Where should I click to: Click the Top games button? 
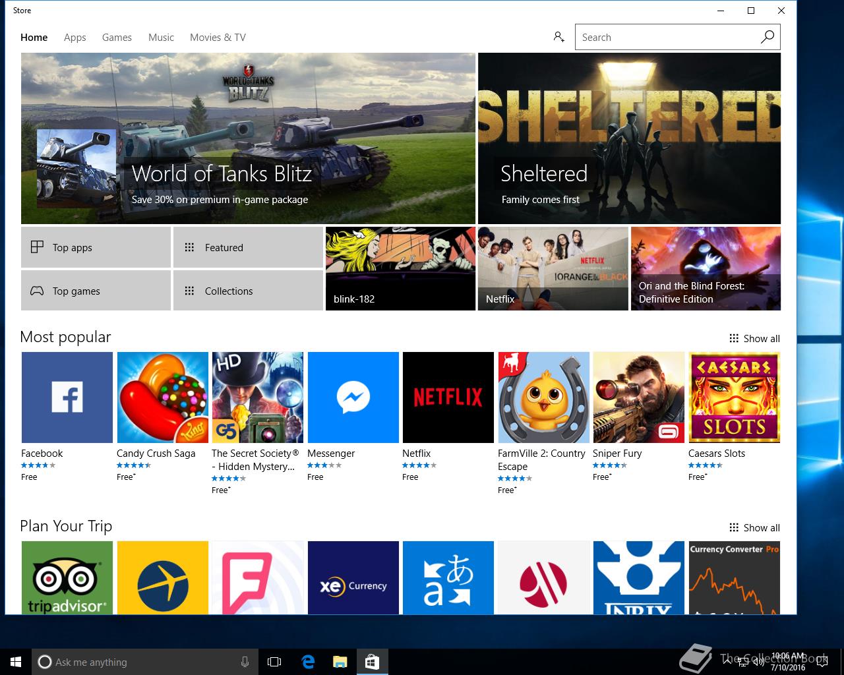click(x=96, y=291)
